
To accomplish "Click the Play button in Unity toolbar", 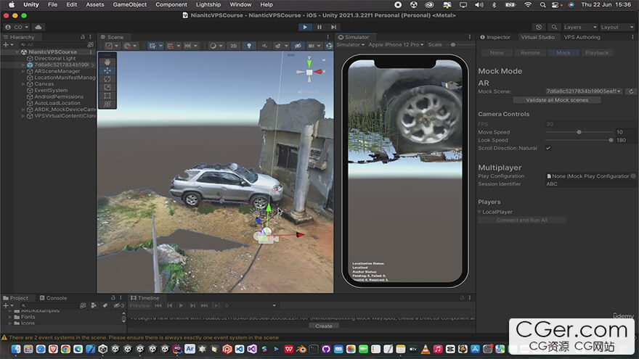I will coord(305,27).
